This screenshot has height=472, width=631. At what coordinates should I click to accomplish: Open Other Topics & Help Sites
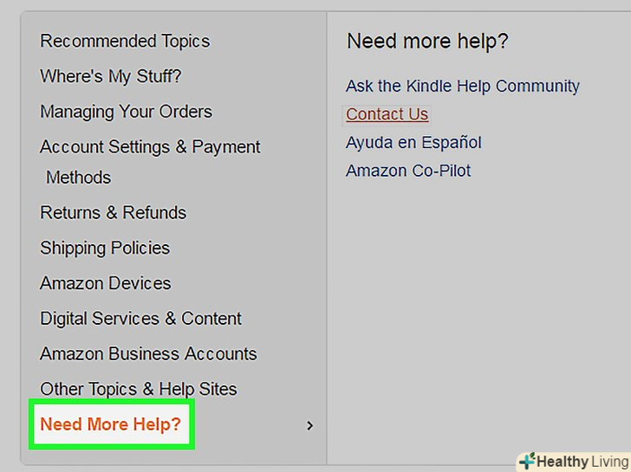pyautogui.click(x=139, y=390)
